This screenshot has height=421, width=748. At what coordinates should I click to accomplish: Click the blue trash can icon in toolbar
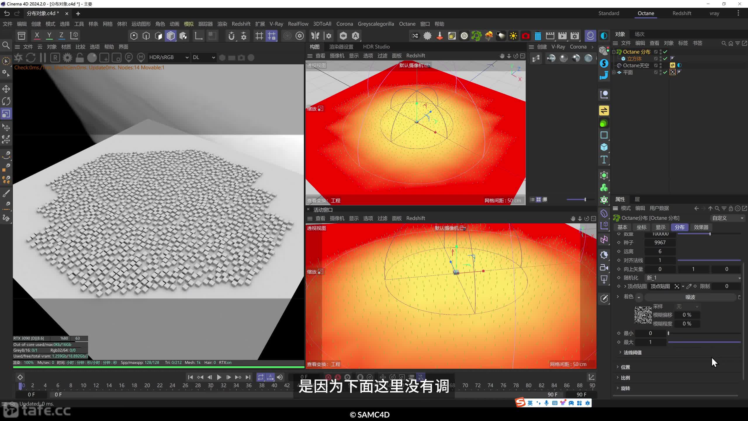(x=538, y=36)
